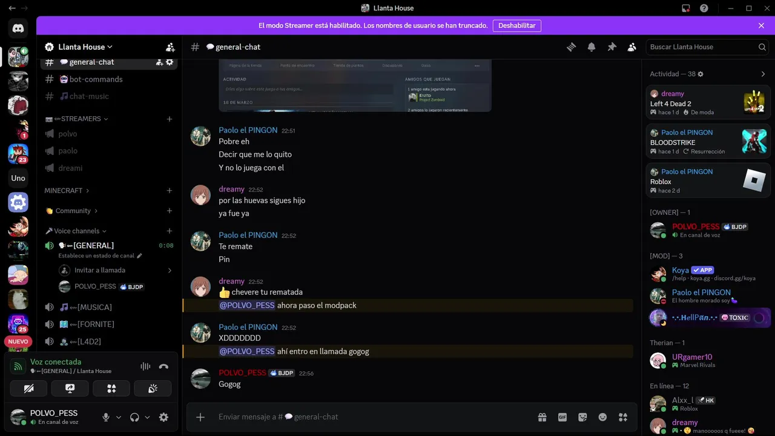Image resolution: width=775 pixels, height=436 pixels.
Task: Open the GIF picker in message bar
Action: pyautogui.click(x=562, y=417)
